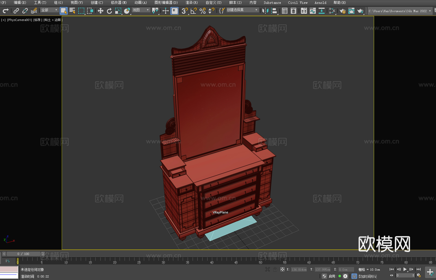This screenshot has width=436, height=280.
Task: Click the Select and Manipulate icon
Action: tap(166, 11)
